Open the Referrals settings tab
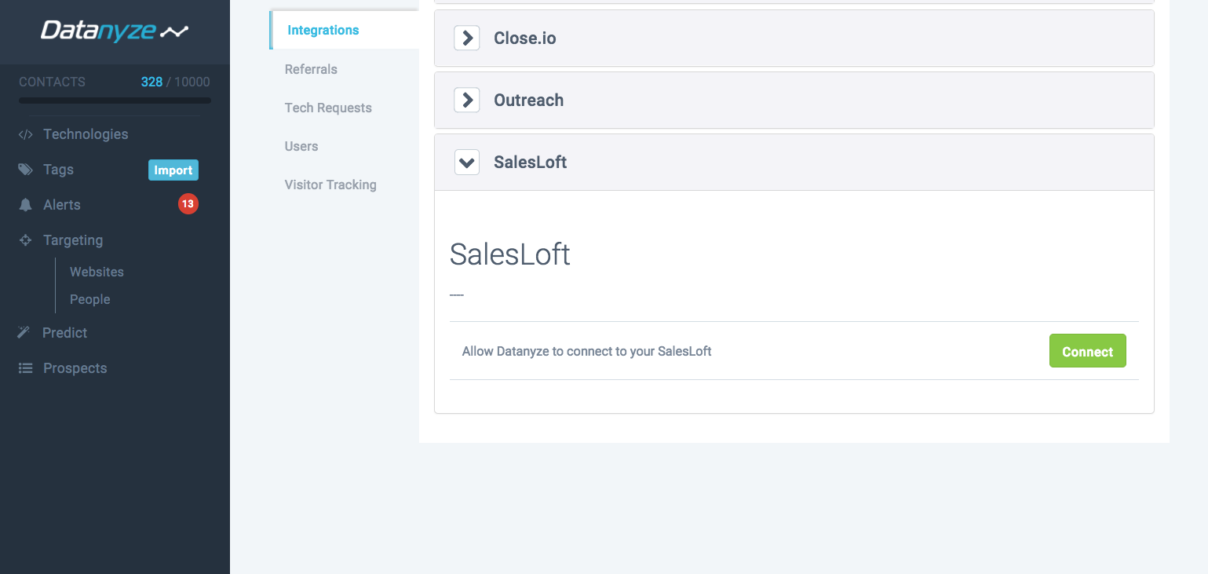The width and height of the screenshot is (1208, 574). [x=311, y=69]
